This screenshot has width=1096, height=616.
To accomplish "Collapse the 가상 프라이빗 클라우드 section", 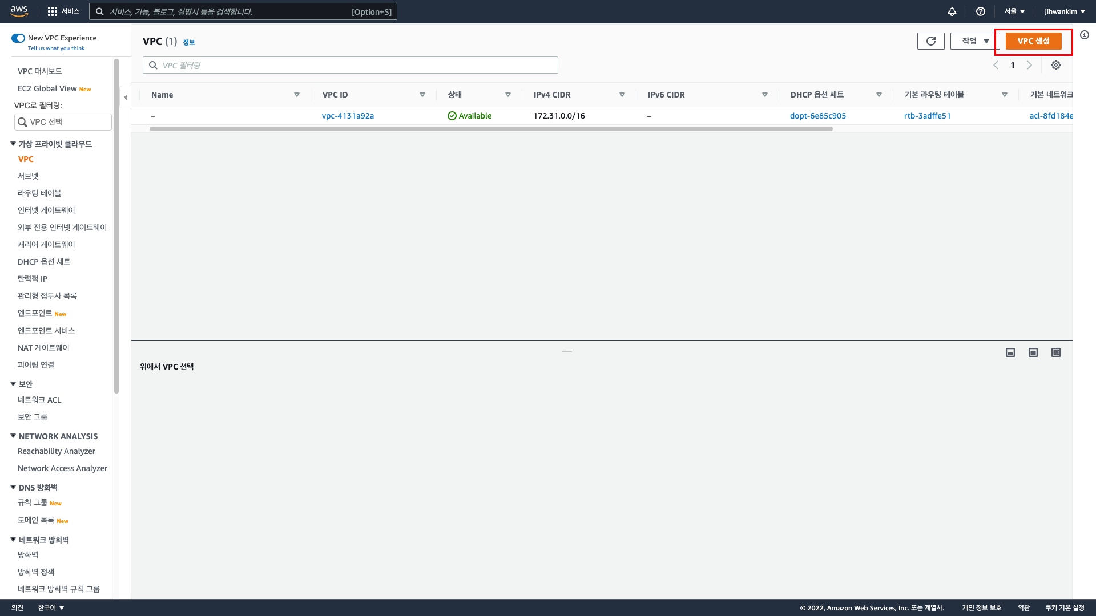I will [x=13, y=144].
